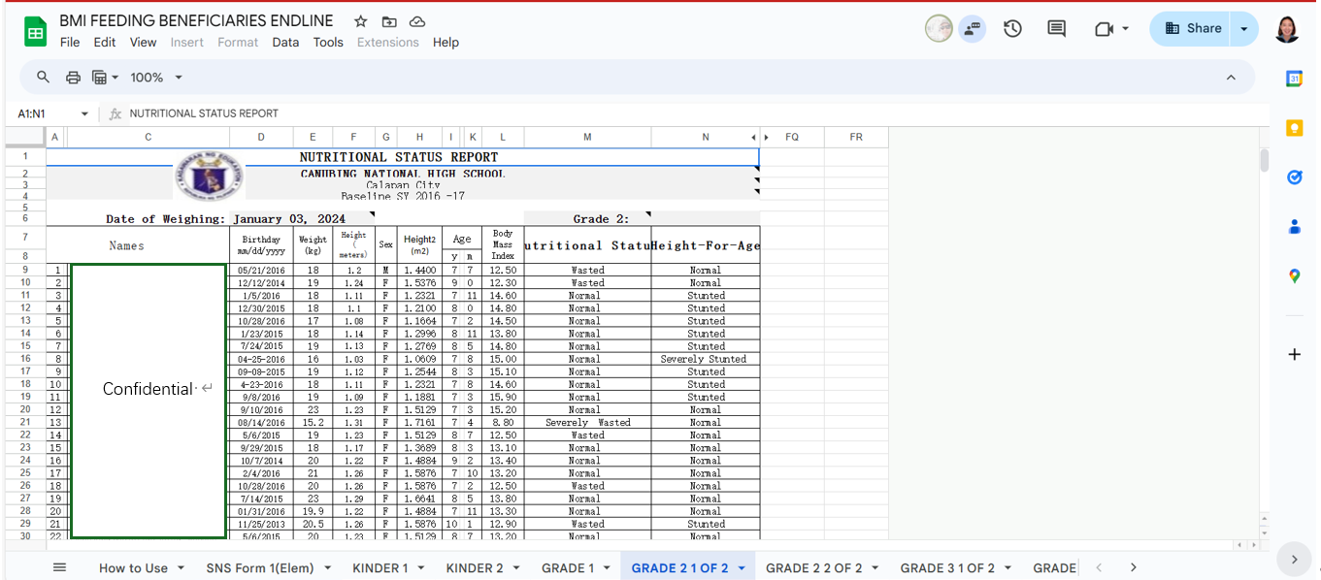Open the Meet call options arrow
The width and height of the screenshot is (1321, 580).
click(1126, 29)
